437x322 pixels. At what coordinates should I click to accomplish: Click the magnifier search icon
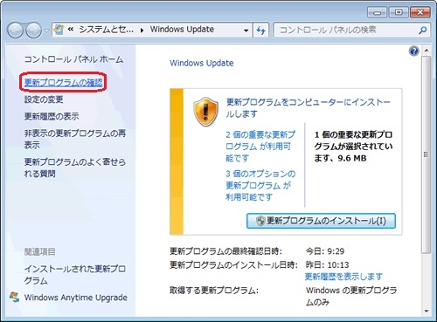[423, 30]
